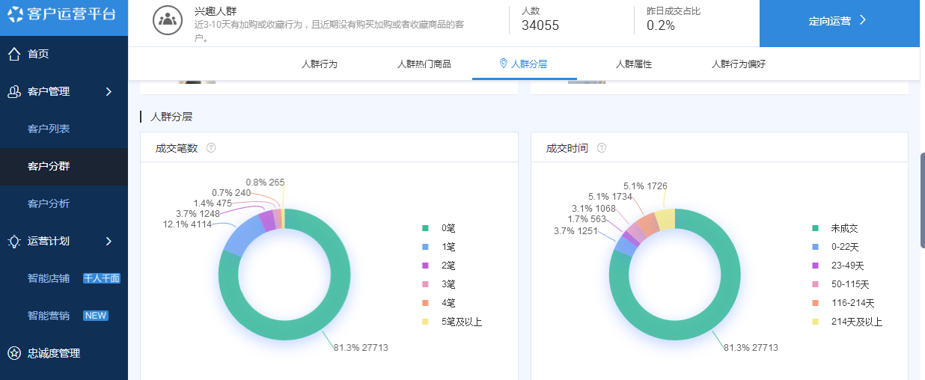The image size is (925, 380).
Task: Click the 定向运营 button
Action: (x=837, y=21)
